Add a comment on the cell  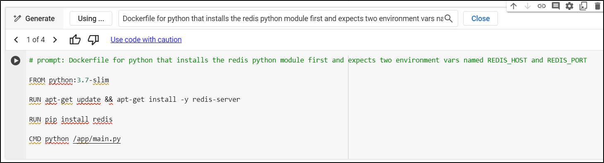pos(556,6)
